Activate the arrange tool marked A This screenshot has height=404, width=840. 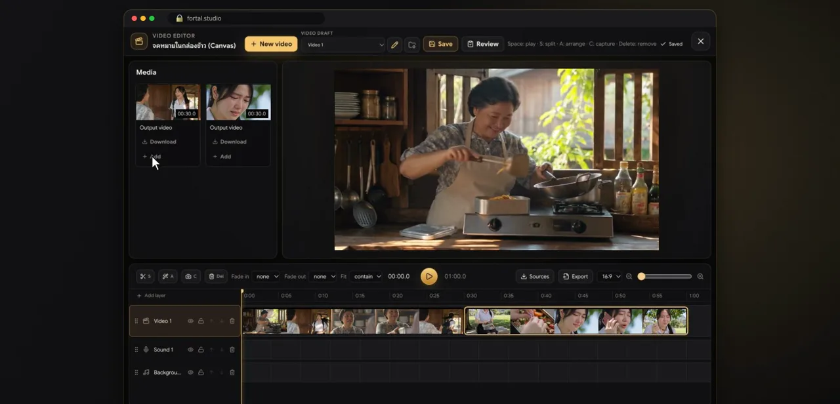coord(168,277)
